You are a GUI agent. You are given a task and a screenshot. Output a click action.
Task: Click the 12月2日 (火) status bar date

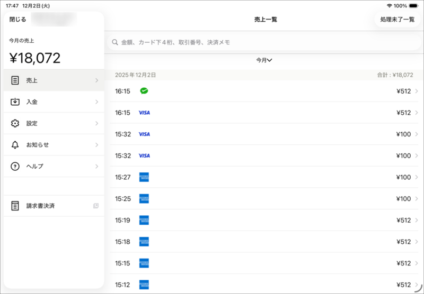tap(36, 6)
